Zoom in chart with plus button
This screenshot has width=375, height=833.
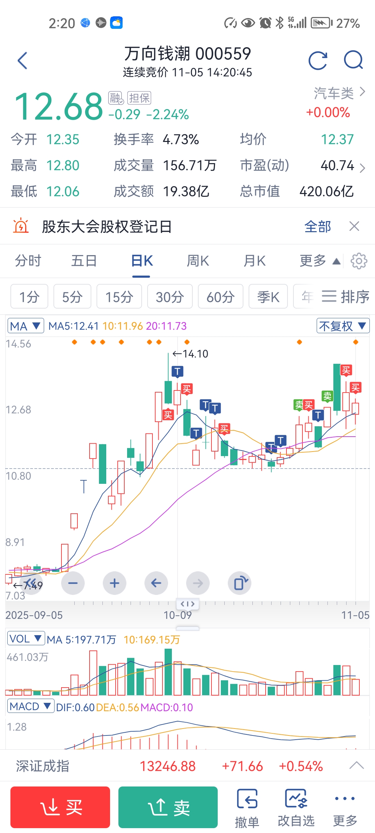click(x=115, y=583)
